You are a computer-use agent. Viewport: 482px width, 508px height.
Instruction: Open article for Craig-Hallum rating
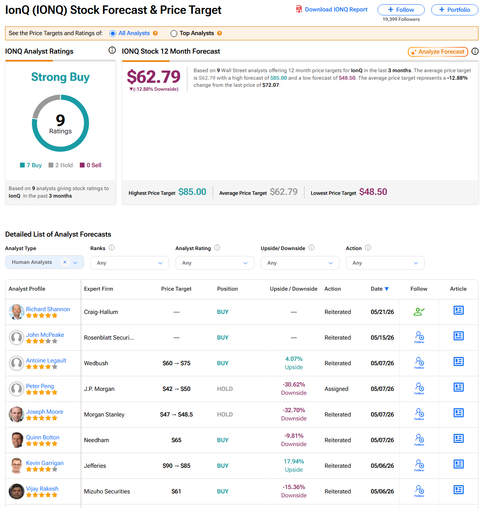click(458, 310)
